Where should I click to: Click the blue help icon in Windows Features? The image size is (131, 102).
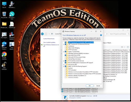point(101,35)
